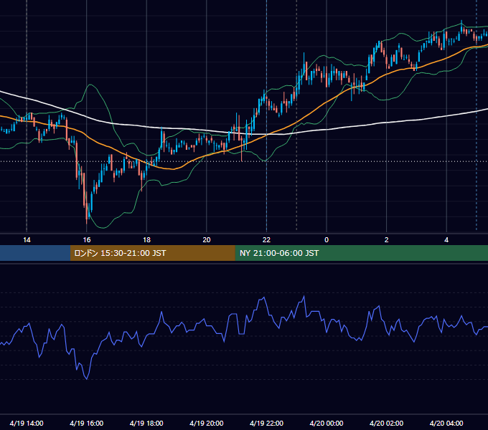Click the hour label 4 on chart axis
Image resolution: width=488 pixels, height=430 pixels.
click(446, 240)
